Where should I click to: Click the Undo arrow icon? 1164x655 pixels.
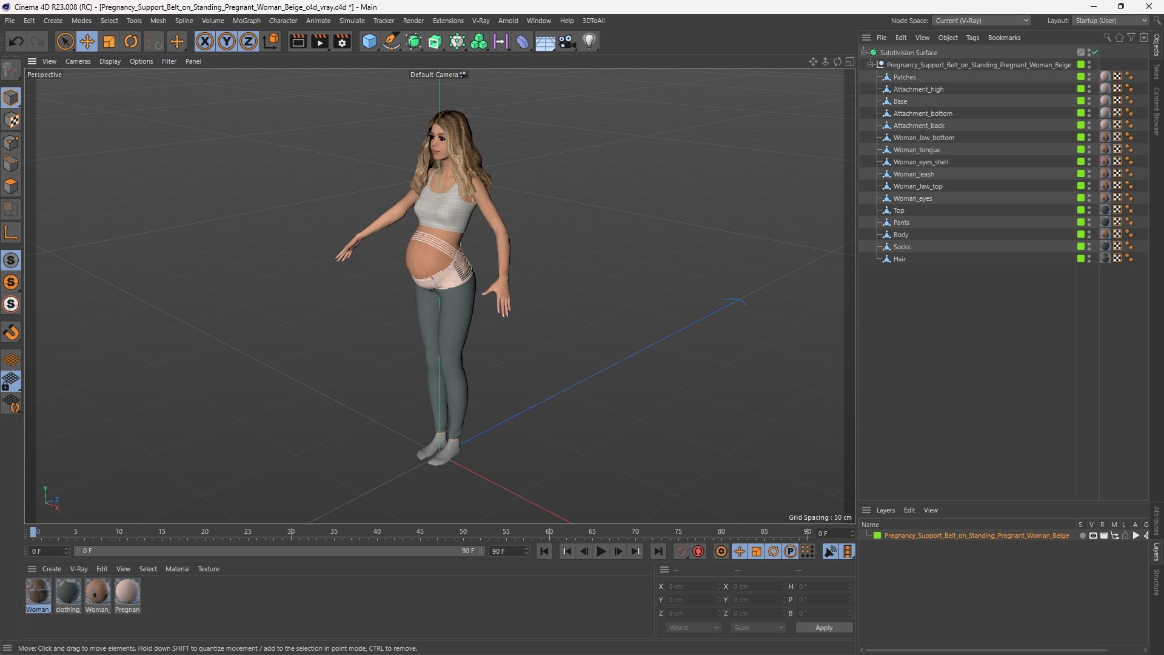[16, 41]
